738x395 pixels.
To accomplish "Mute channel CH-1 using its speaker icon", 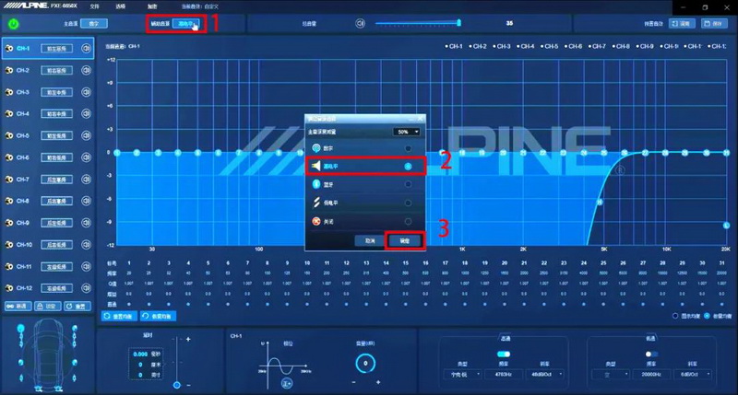I will point(86,49).
